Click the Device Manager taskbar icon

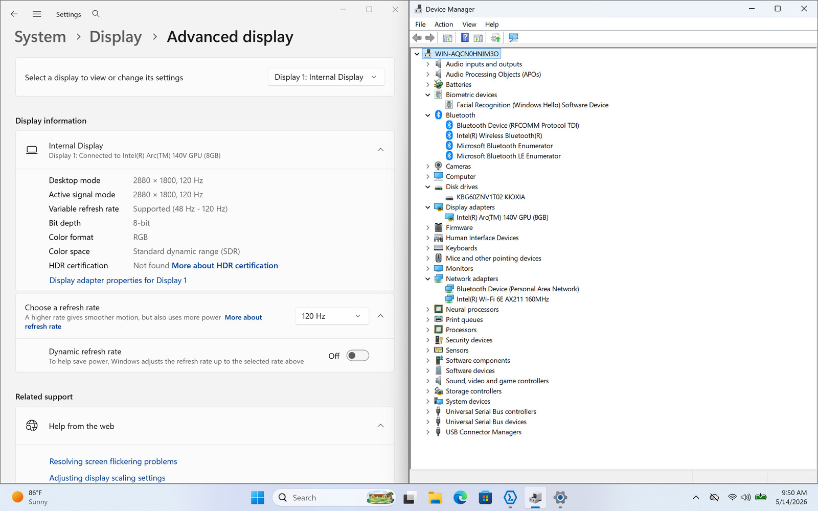[x=535, y=497]
